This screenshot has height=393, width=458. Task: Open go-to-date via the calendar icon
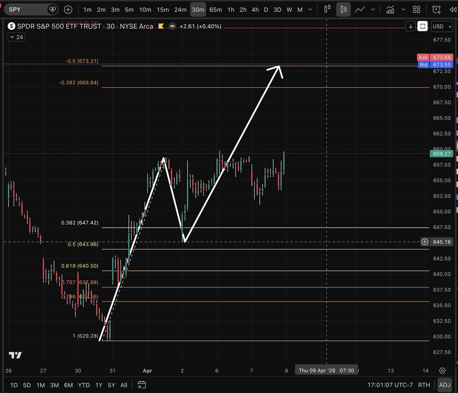142,385
